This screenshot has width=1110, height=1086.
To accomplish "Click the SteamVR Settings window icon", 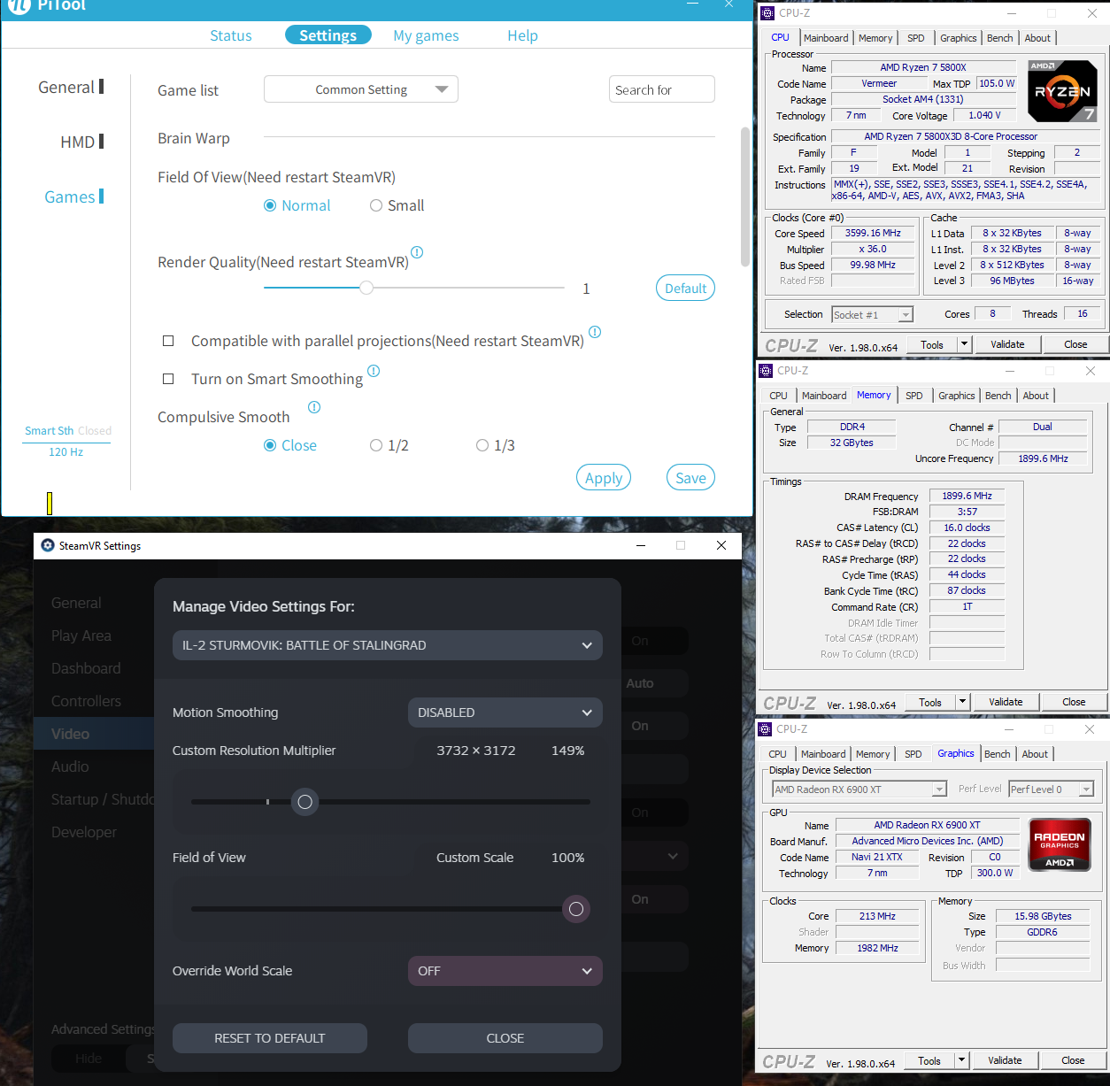I will [48, 545].
